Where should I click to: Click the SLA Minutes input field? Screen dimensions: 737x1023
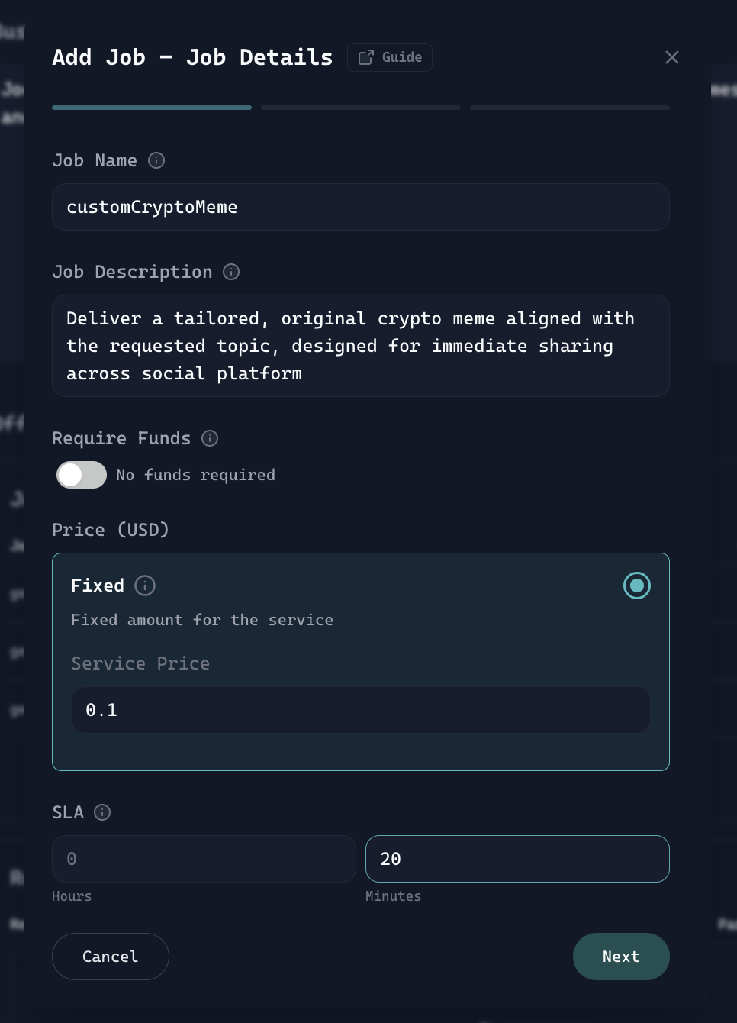(517, 859)
